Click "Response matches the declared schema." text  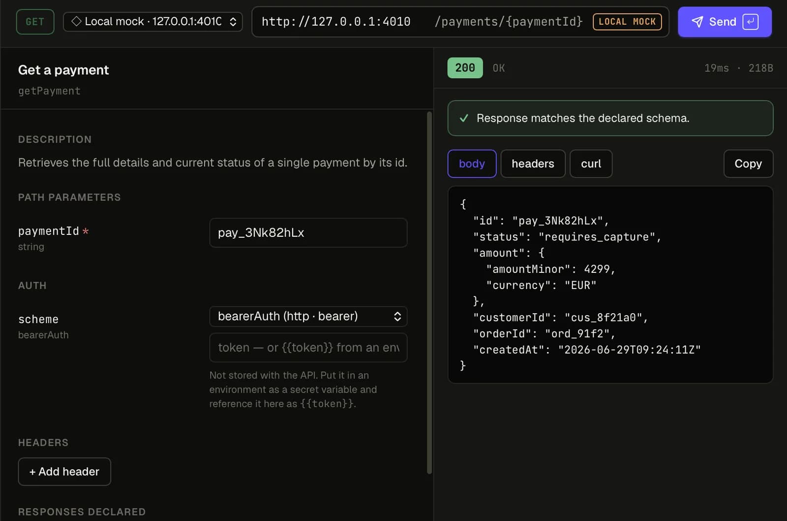click(583, 118)
